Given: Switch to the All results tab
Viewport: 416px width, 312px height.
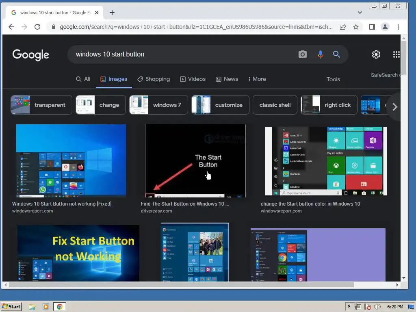Looking at the screenshot, I should [x=83, y=79].
